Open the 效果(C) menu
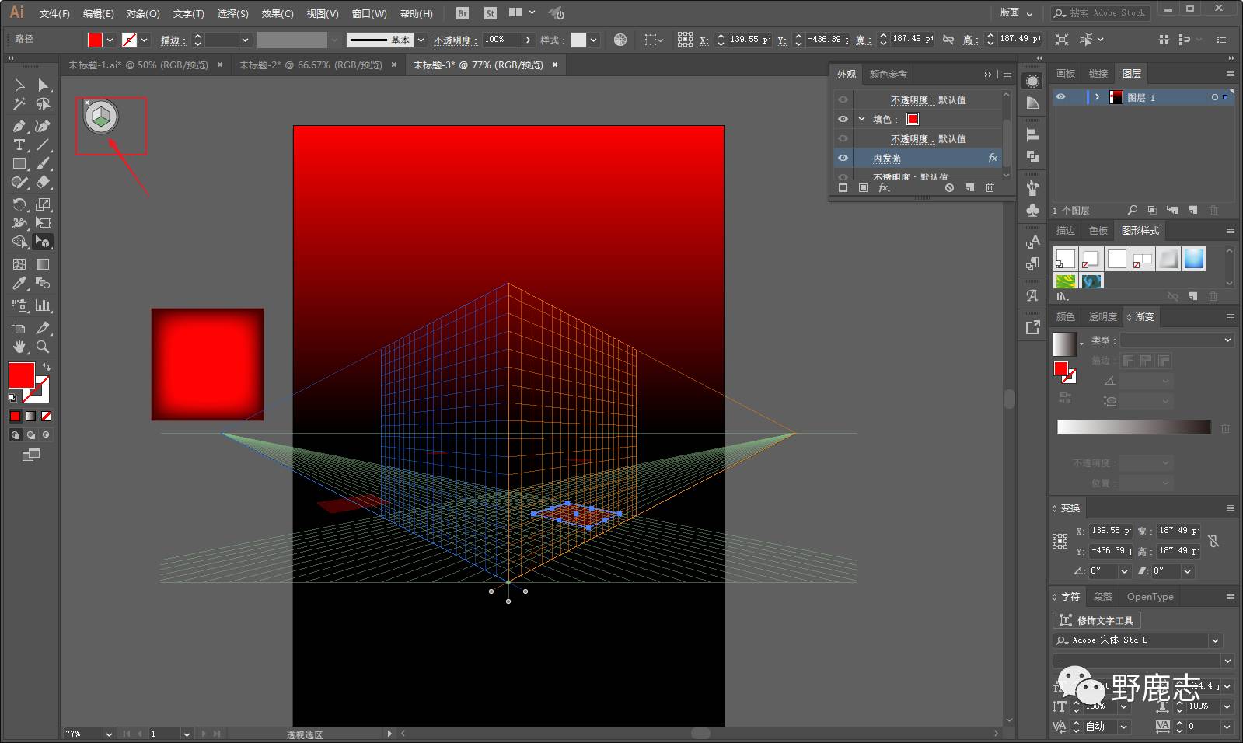Image resolution: width=1243 pixels, height=743 pixels. click(x=278, y=14)
